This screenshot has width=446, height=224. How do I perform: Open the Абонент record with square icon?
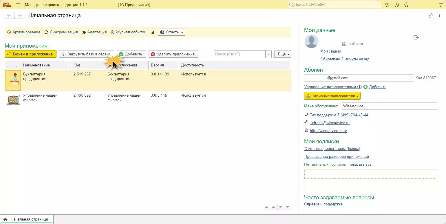(411, 78)
